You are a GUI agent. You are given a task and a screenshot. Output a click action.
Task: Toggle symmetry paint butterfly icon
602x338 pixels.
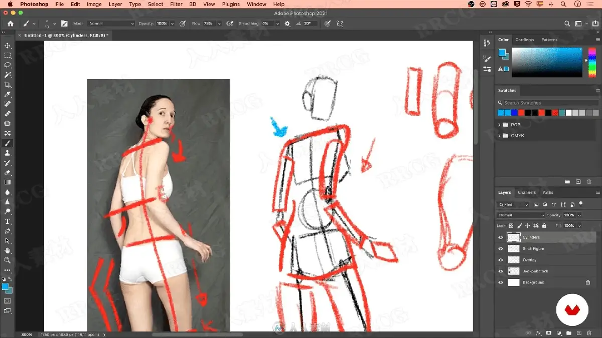(x=340, y=24)
